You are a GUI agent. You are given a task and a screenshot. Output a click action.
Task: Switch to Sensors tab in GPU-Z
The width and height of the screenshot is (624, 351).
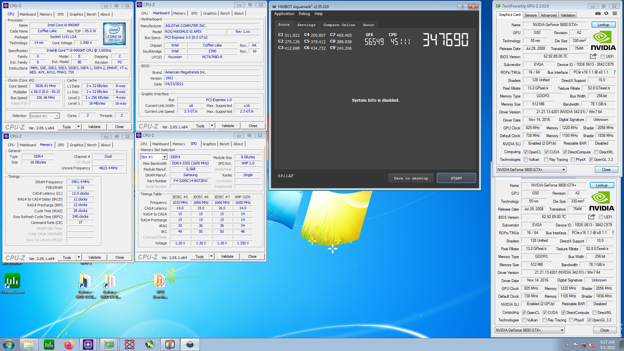click(530, 15)
